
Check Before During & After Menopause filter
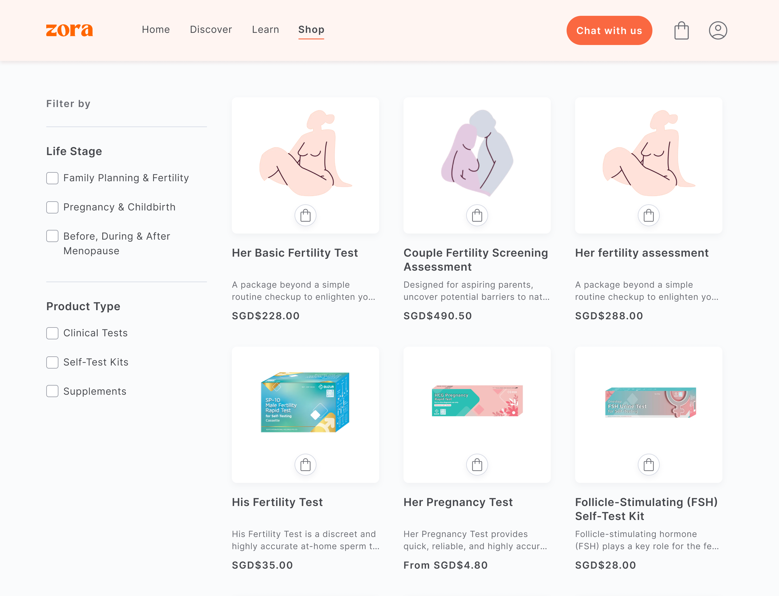click(x=53, y=237)
